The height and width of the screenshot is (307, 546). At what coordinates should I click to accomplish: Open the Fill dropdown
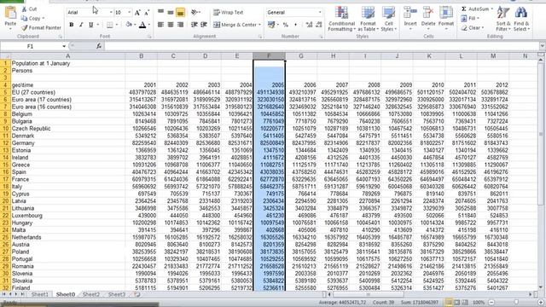pos(470,18)
